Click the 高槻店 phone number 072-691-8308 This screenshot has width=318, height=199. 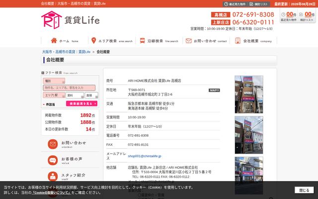[253, 14]
